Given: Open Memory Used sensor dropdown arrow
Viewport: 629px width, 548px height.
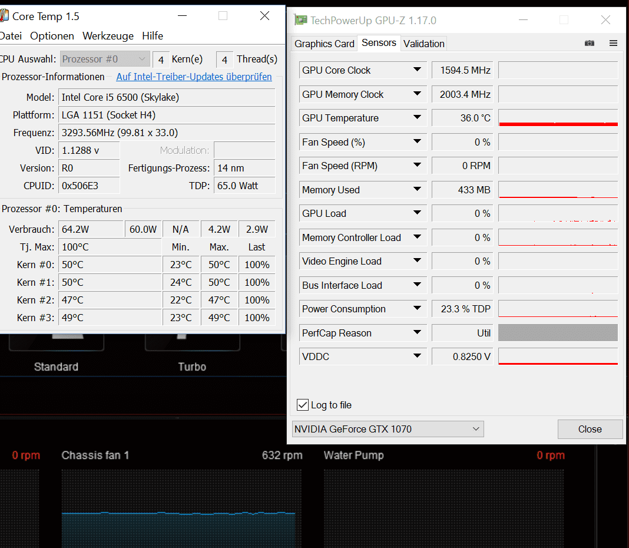Looking at the screenshot, I should [x=417, y=189].
